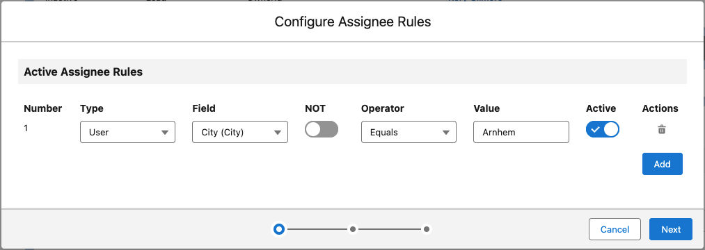Toggle the NOT switch on
Image resolution: width=705 pixels, height=250 pixels.
click(322, 129)
